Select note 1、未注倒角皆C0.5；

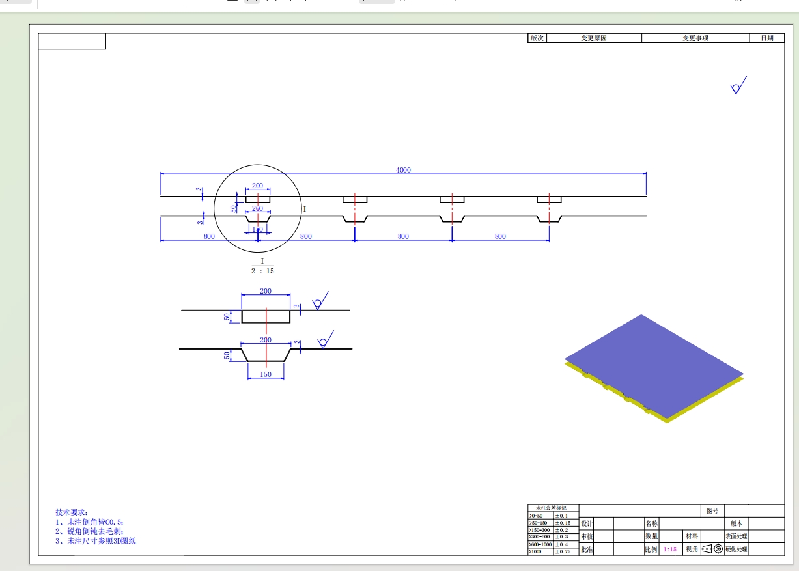pyautogui.click(x=90, y=522)
